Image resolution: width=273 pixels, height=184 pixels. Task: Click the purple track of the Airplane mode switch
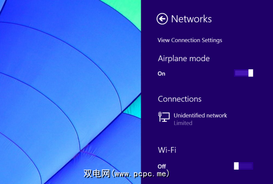click(241, 73)
